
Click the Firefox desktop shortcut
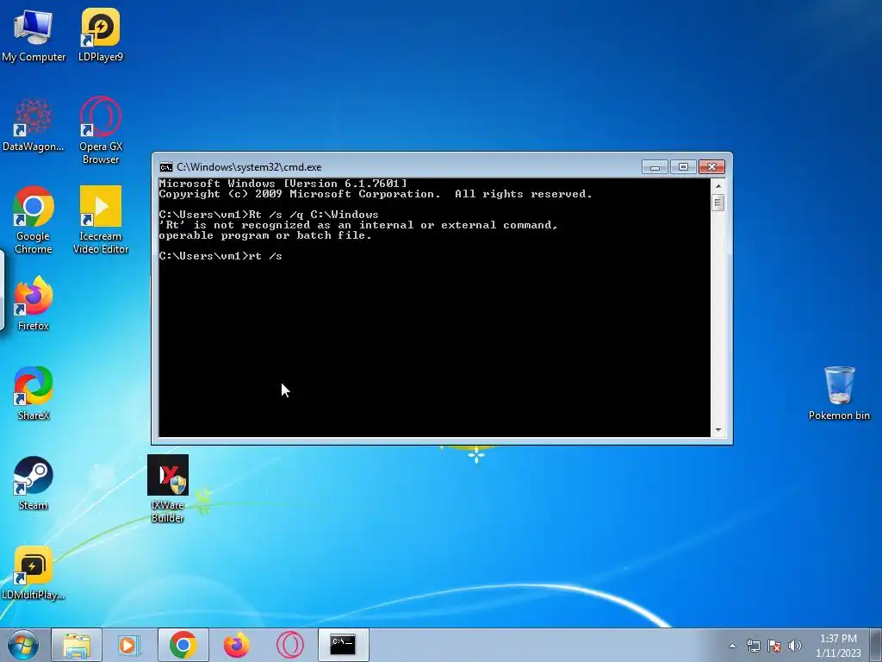coord(34,304)
